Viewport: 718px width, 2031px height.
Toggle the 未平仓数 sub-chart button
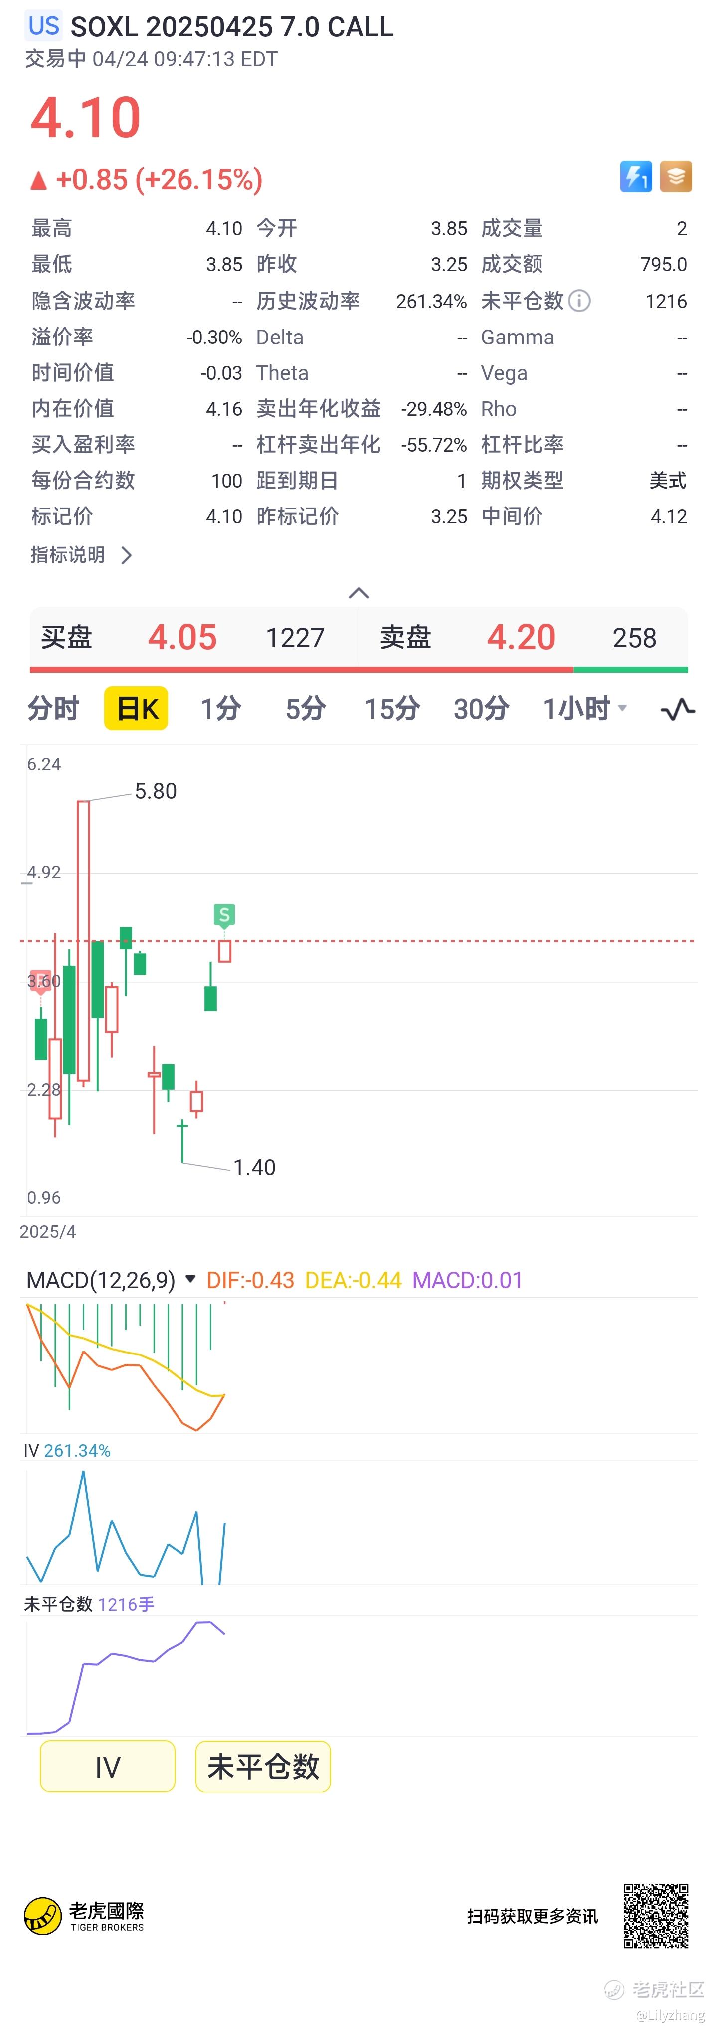pyautogui.click(x=263, y=1767)
